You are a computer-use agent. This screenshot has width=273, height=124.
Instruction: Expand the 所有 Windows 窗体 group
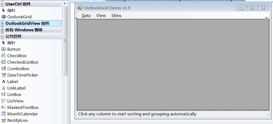(x=2, y=30)
